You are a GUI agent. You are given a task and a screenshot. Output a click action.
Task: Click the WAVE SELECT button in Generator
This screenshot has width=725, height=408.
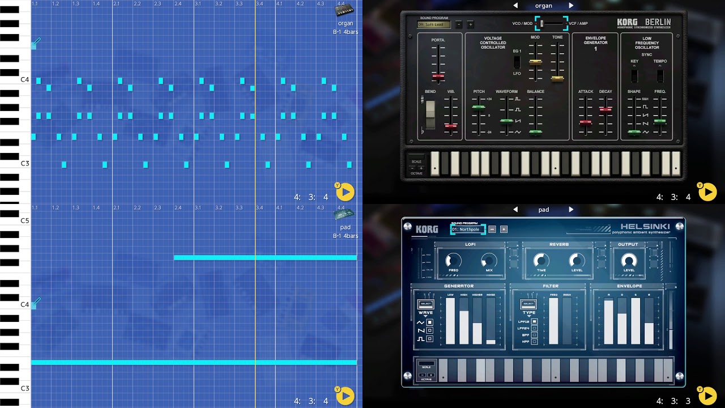click(x=425, y=304)
